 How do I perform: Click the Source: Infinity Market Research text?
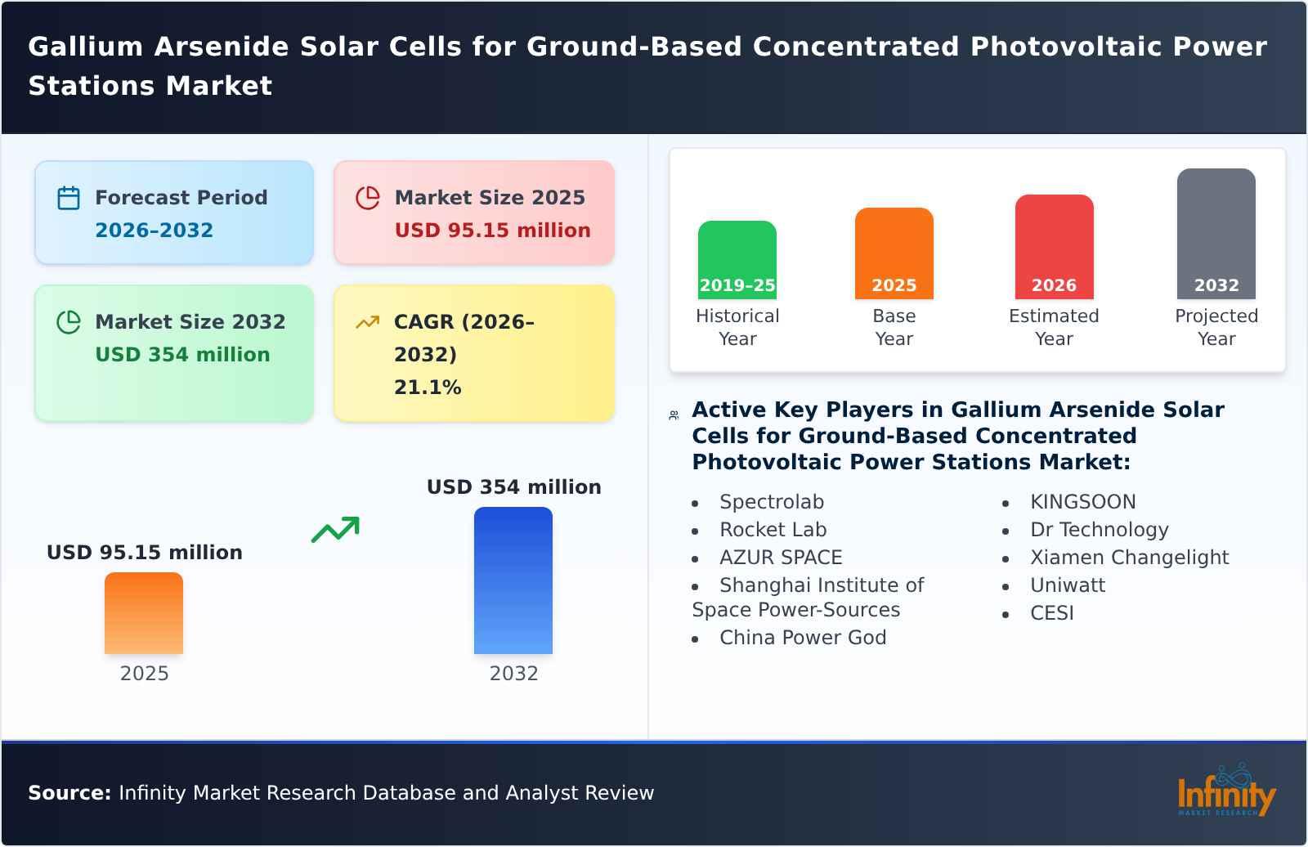tap(341, 793)
